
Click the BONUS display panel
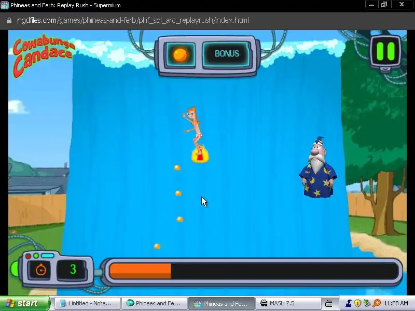click(227, 54)
